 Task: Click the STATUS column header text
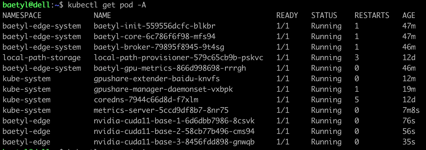click(324, 15)
